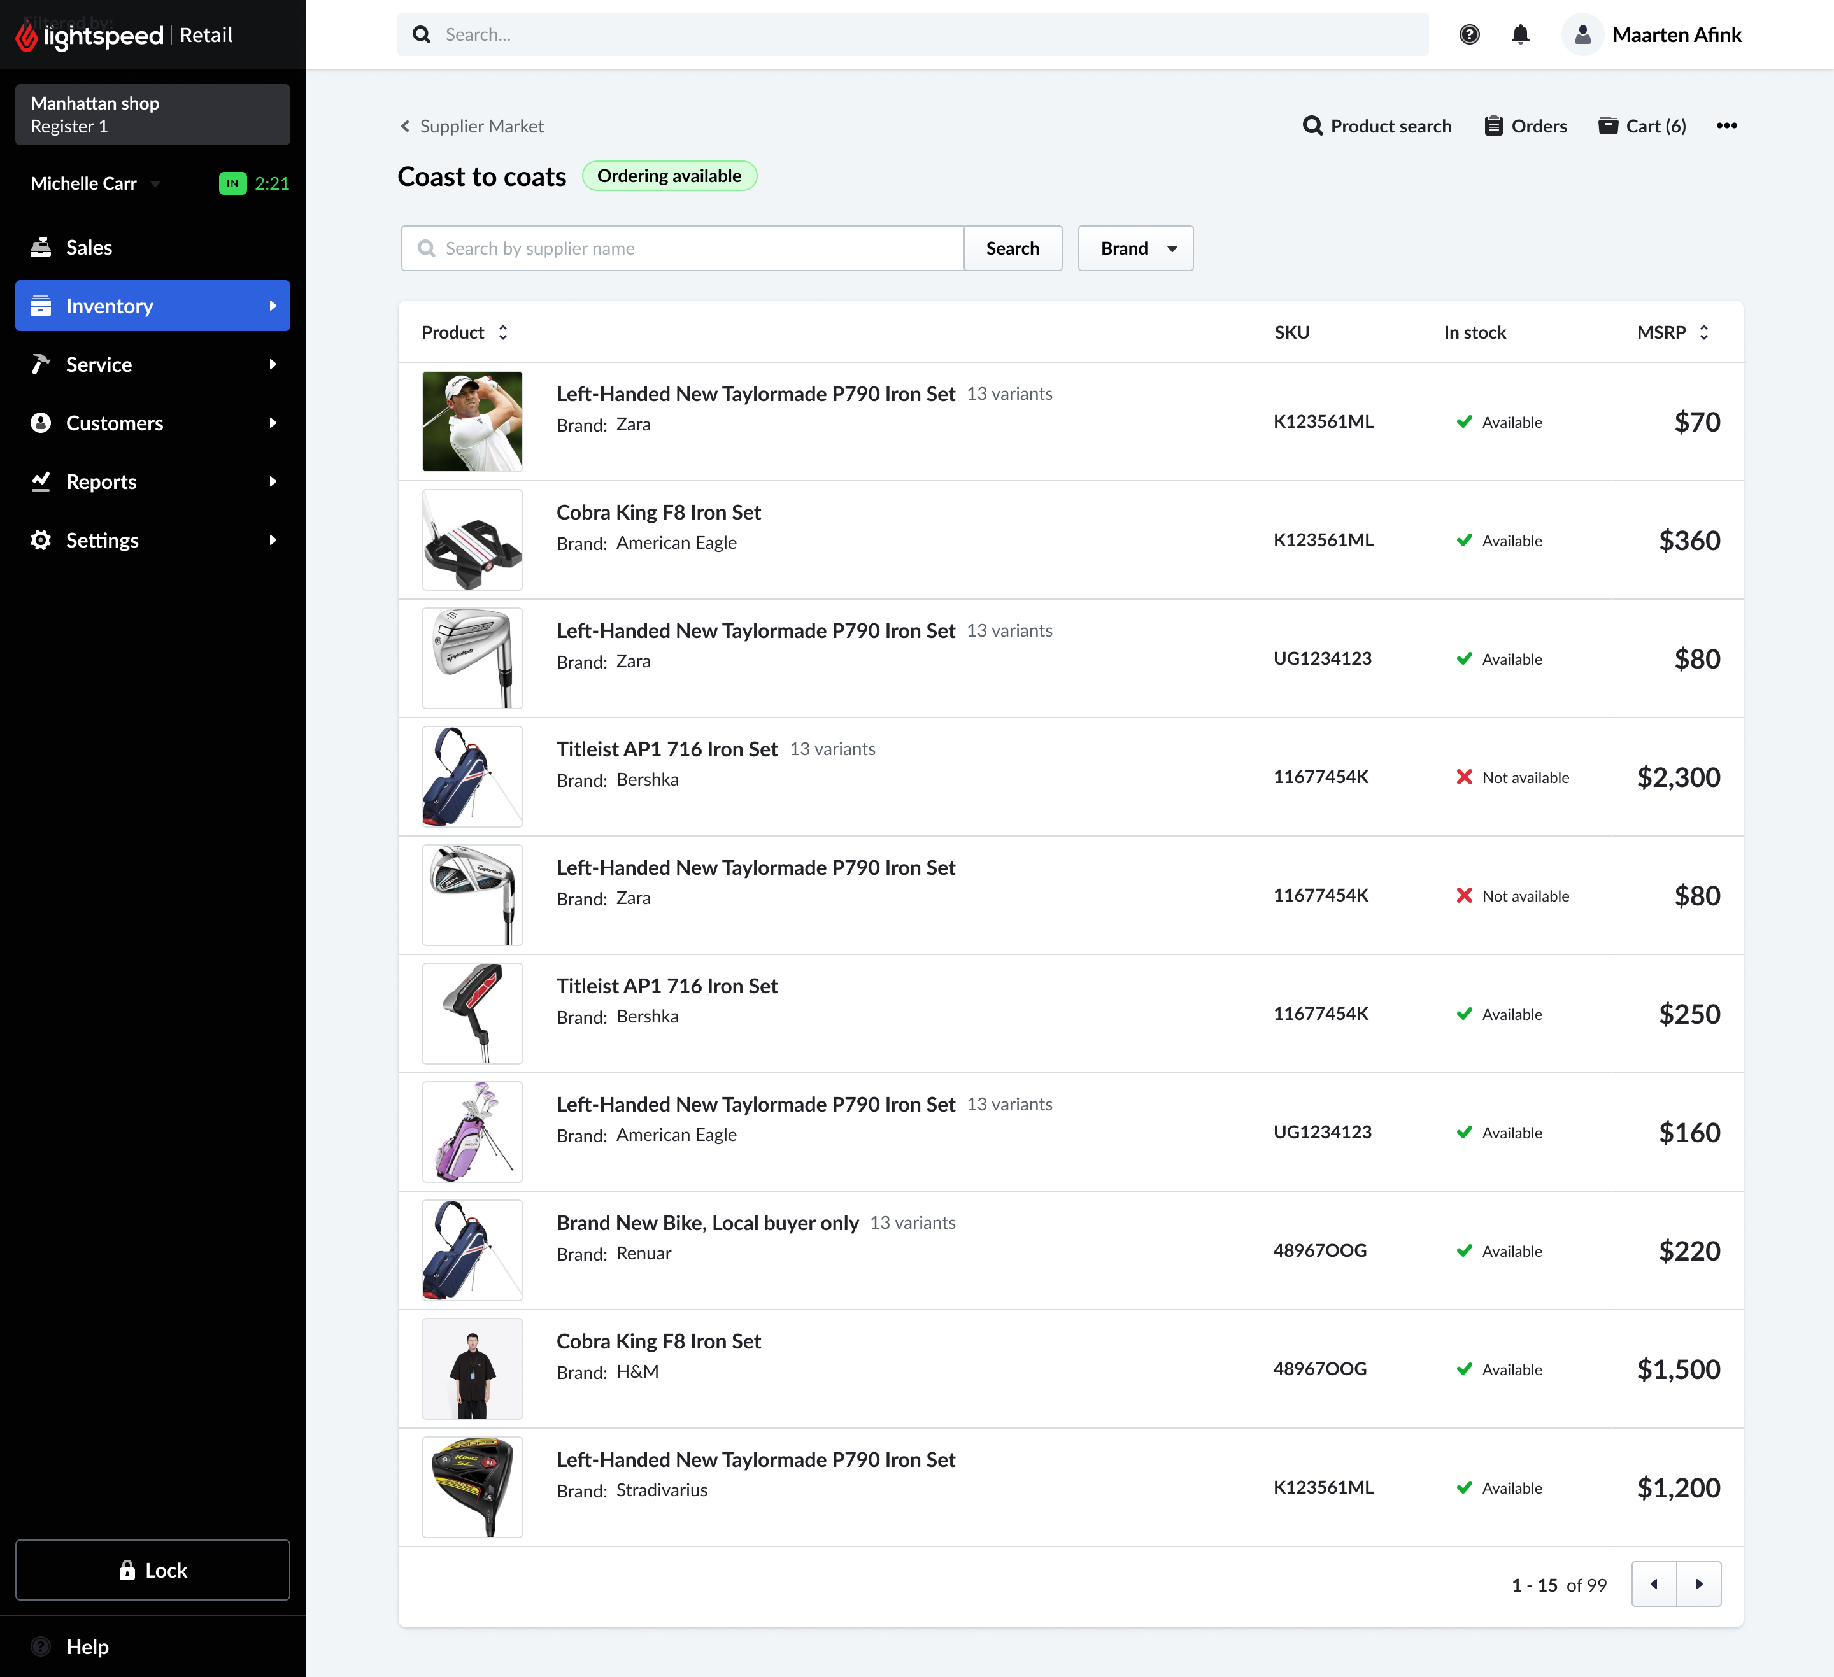Viewport: 1834px width, 1677px height.
Task: Expand the Service submenu arrow
Action: pos(272,364)
